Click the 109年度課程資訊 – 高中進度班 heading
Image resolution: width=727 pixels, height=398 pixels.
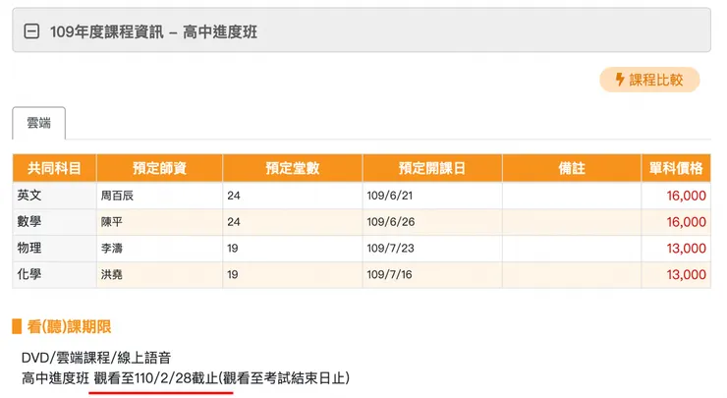[153, 32]
